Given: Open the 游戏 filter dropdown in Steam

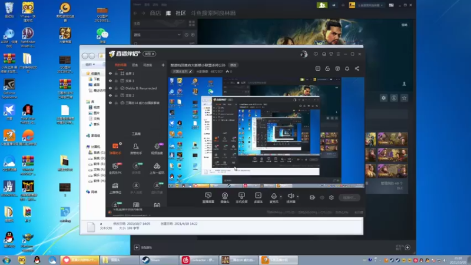Looking at the screenshot, I should coord(157,35).
